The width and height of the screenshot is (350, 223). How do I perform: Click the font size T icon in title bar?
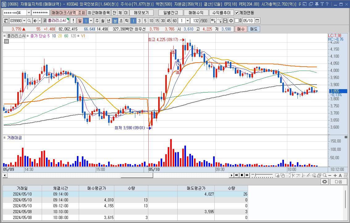pos(322,4)
